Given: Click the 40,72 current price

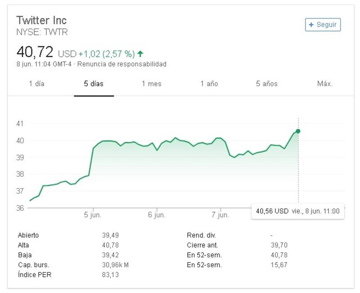Looking at the screenshot, I should tap(35, 52).
